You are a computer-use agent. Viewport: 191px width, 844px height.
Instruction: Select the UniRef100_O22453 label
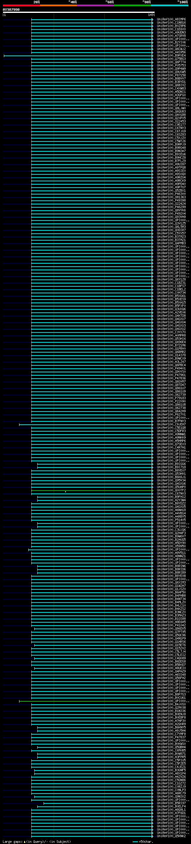tap(171, 122)
